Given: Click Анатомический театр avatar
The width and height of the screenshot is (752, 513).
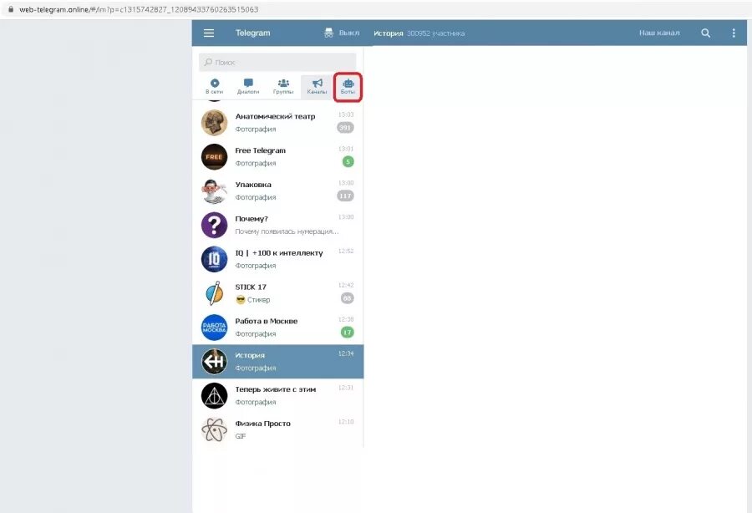Looking at the screenshot, I should tap(214, 123).
